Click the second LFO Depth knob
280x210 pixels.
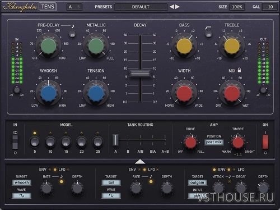coord(167,189)
